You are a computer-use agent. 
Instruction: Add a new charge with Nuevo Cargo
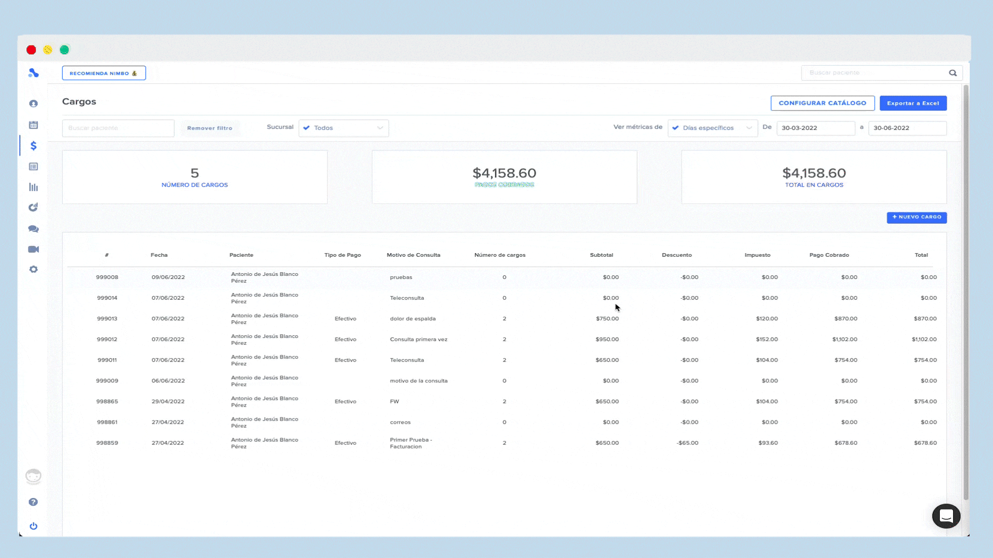tap(916, 218)
